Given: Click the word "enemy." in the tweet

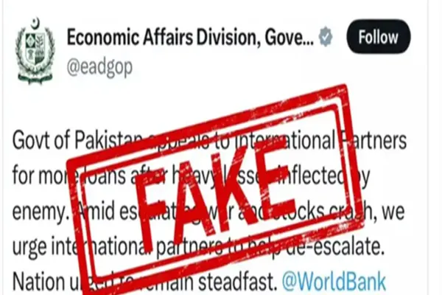Looking at the screenshot, I should point(40,212).
